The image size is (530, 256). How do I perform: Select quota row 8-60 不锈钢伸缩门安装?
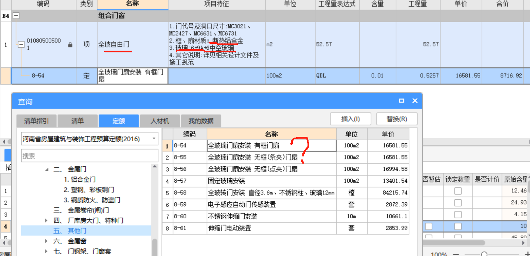coord(286,216)
